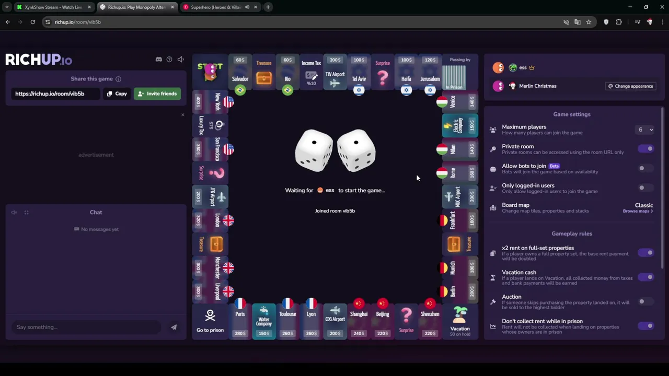Open the help question-mark icon

pyautogui.click(x=169, y=60)
